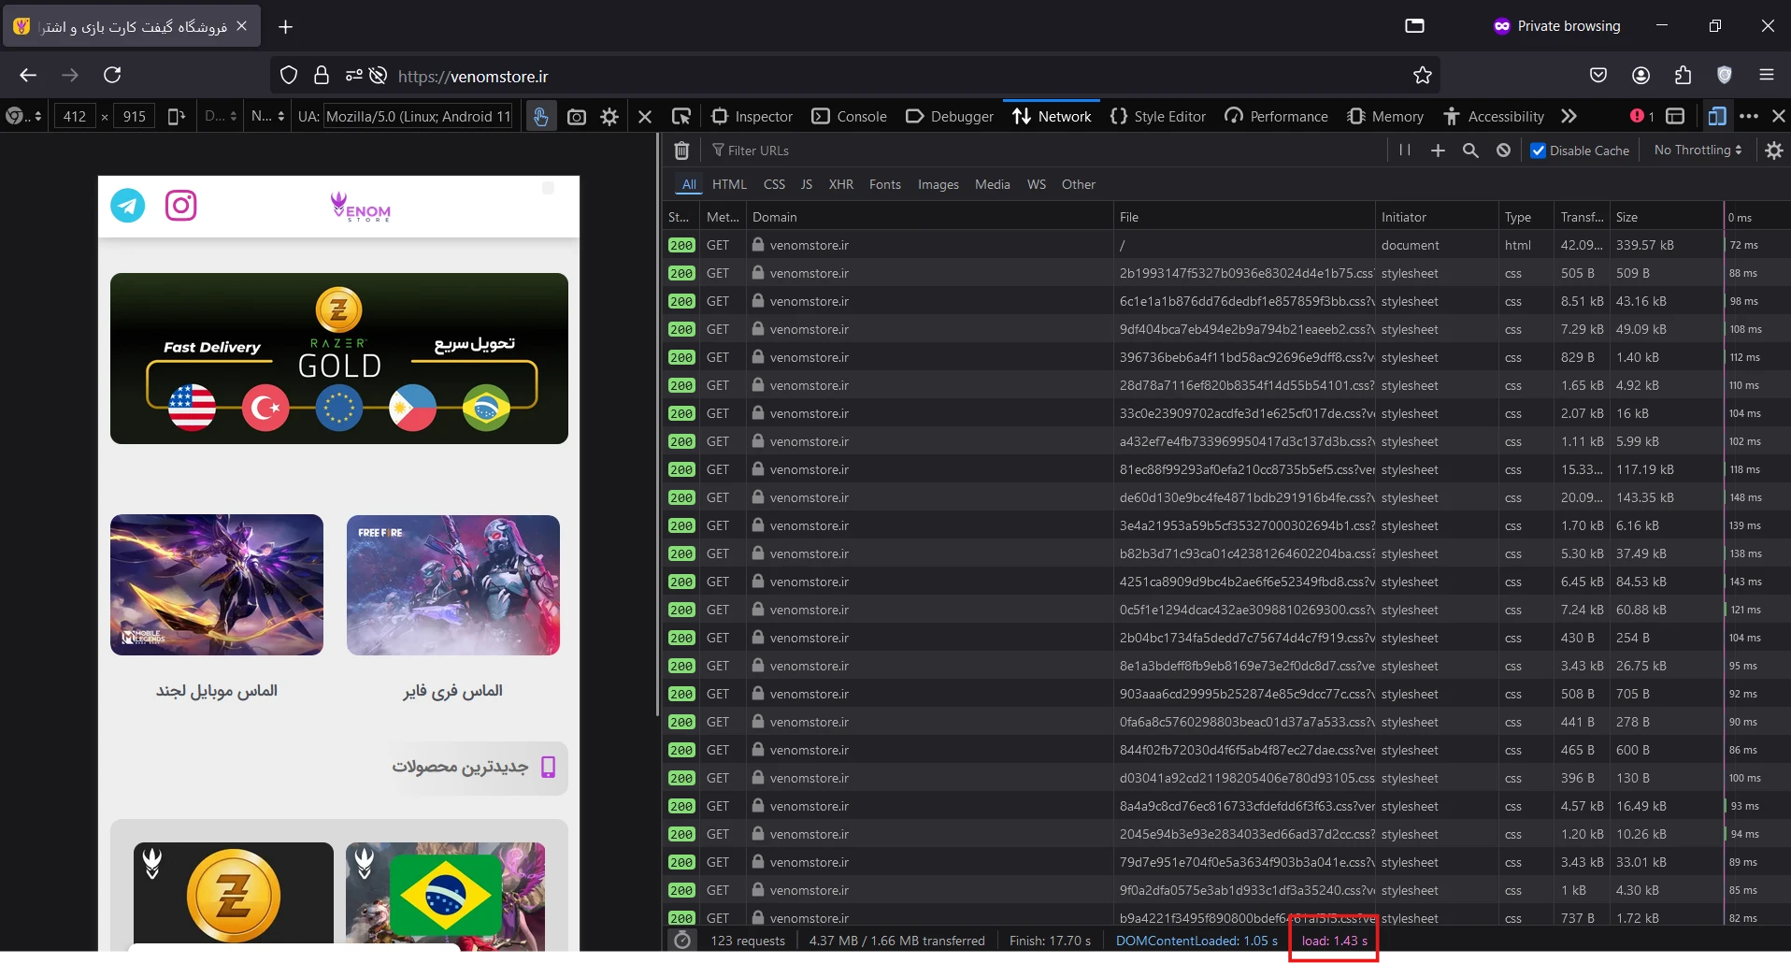Viewport: 1791px width, 963px height.
Task: Click the Razer Gold banner image
Action: pos(339,358)
